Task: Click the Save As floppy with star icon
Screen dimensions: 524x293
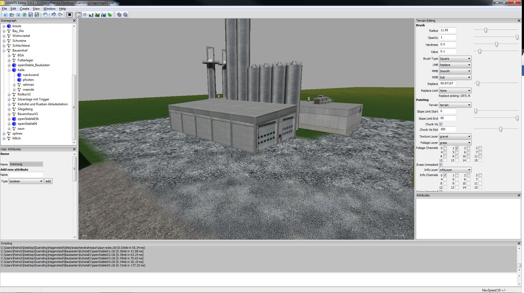Action: [x=37, y=15]
